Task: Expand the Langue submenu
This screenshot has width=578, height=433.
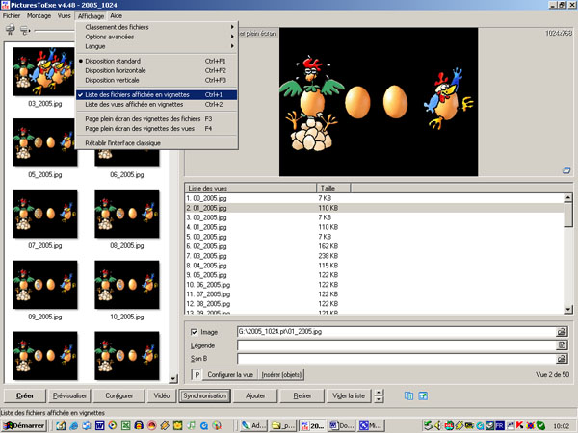Action: pos(156,46)
